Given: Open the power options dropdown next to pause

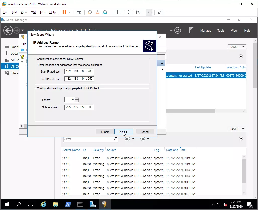Looking at the screenshot, I should [x=70, y=12].
